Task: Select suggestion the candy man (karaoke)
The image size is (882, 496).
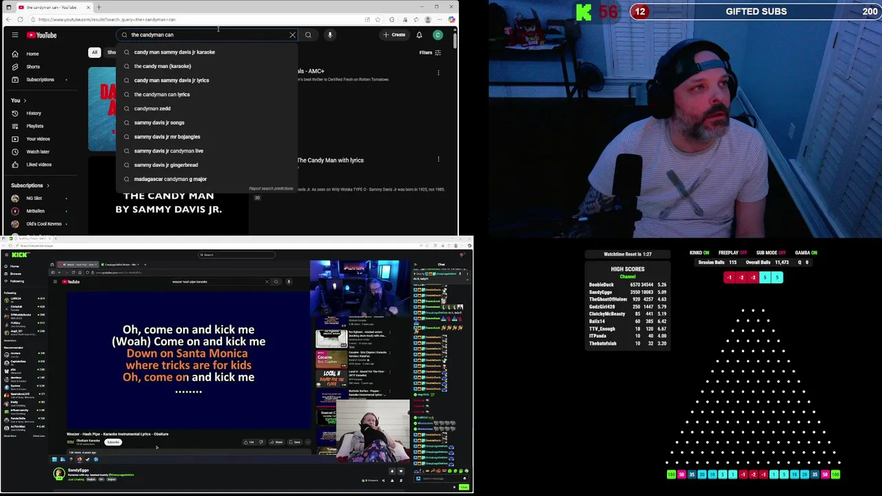Action: [x=207, y=66]
